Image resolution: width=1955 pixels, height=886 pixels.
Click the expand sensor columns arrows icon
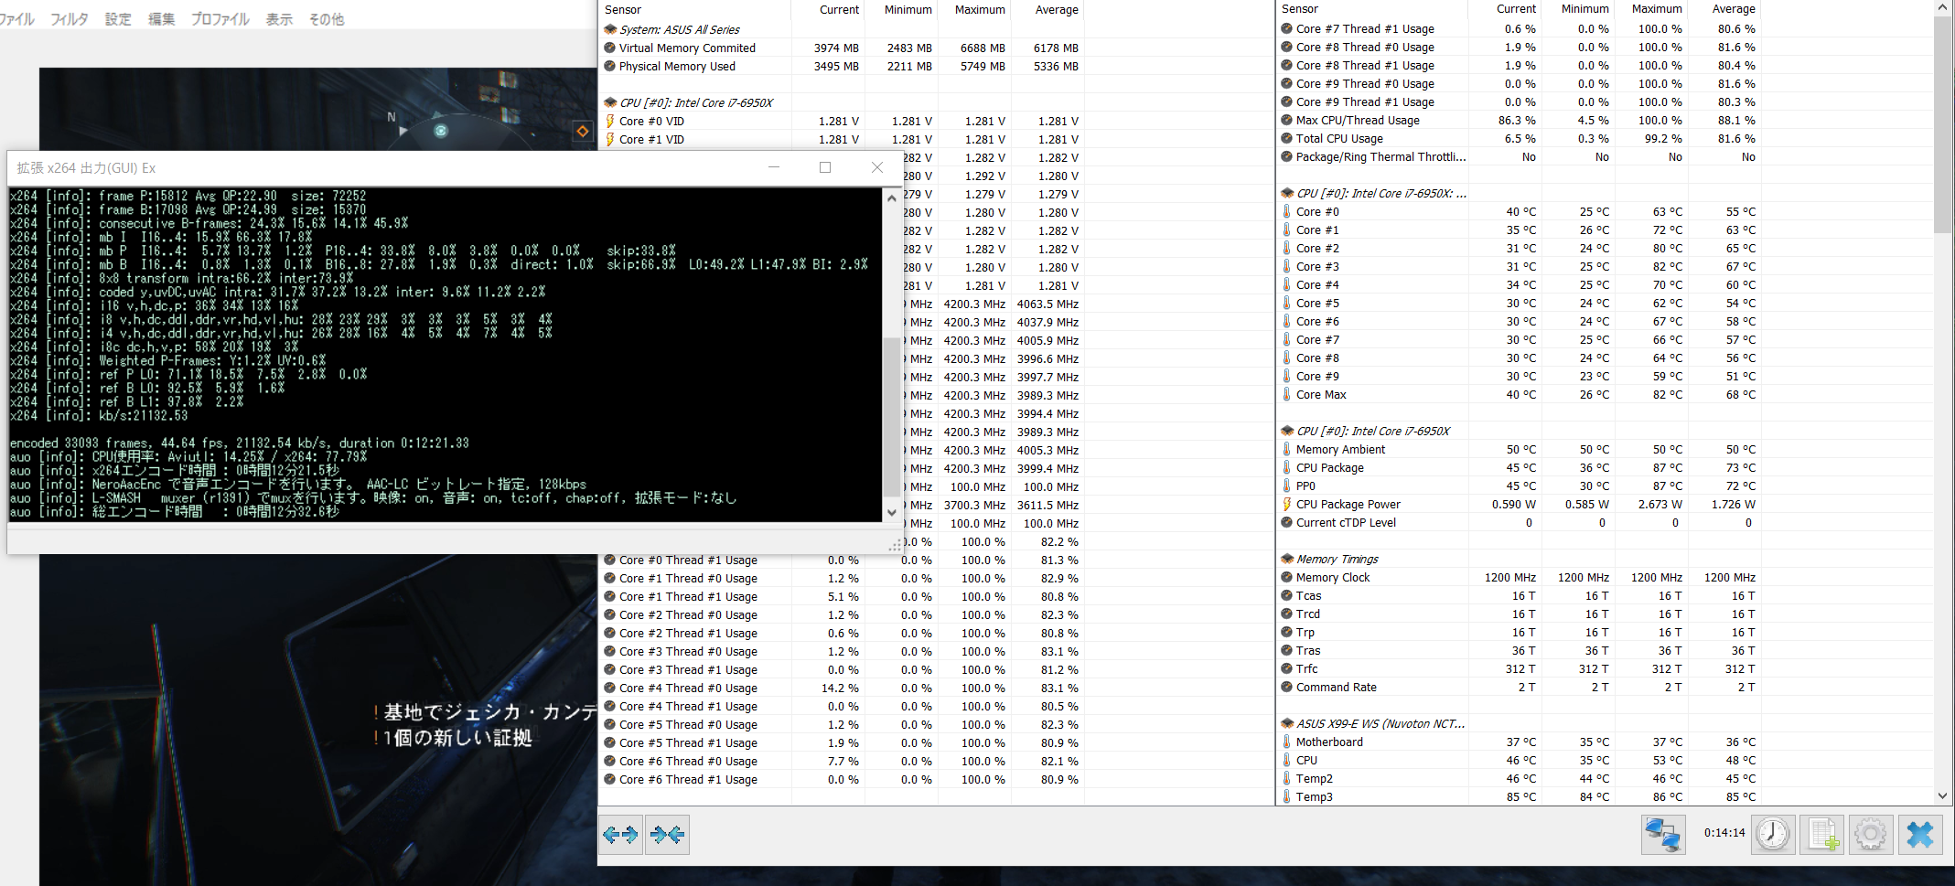[620, 834]
